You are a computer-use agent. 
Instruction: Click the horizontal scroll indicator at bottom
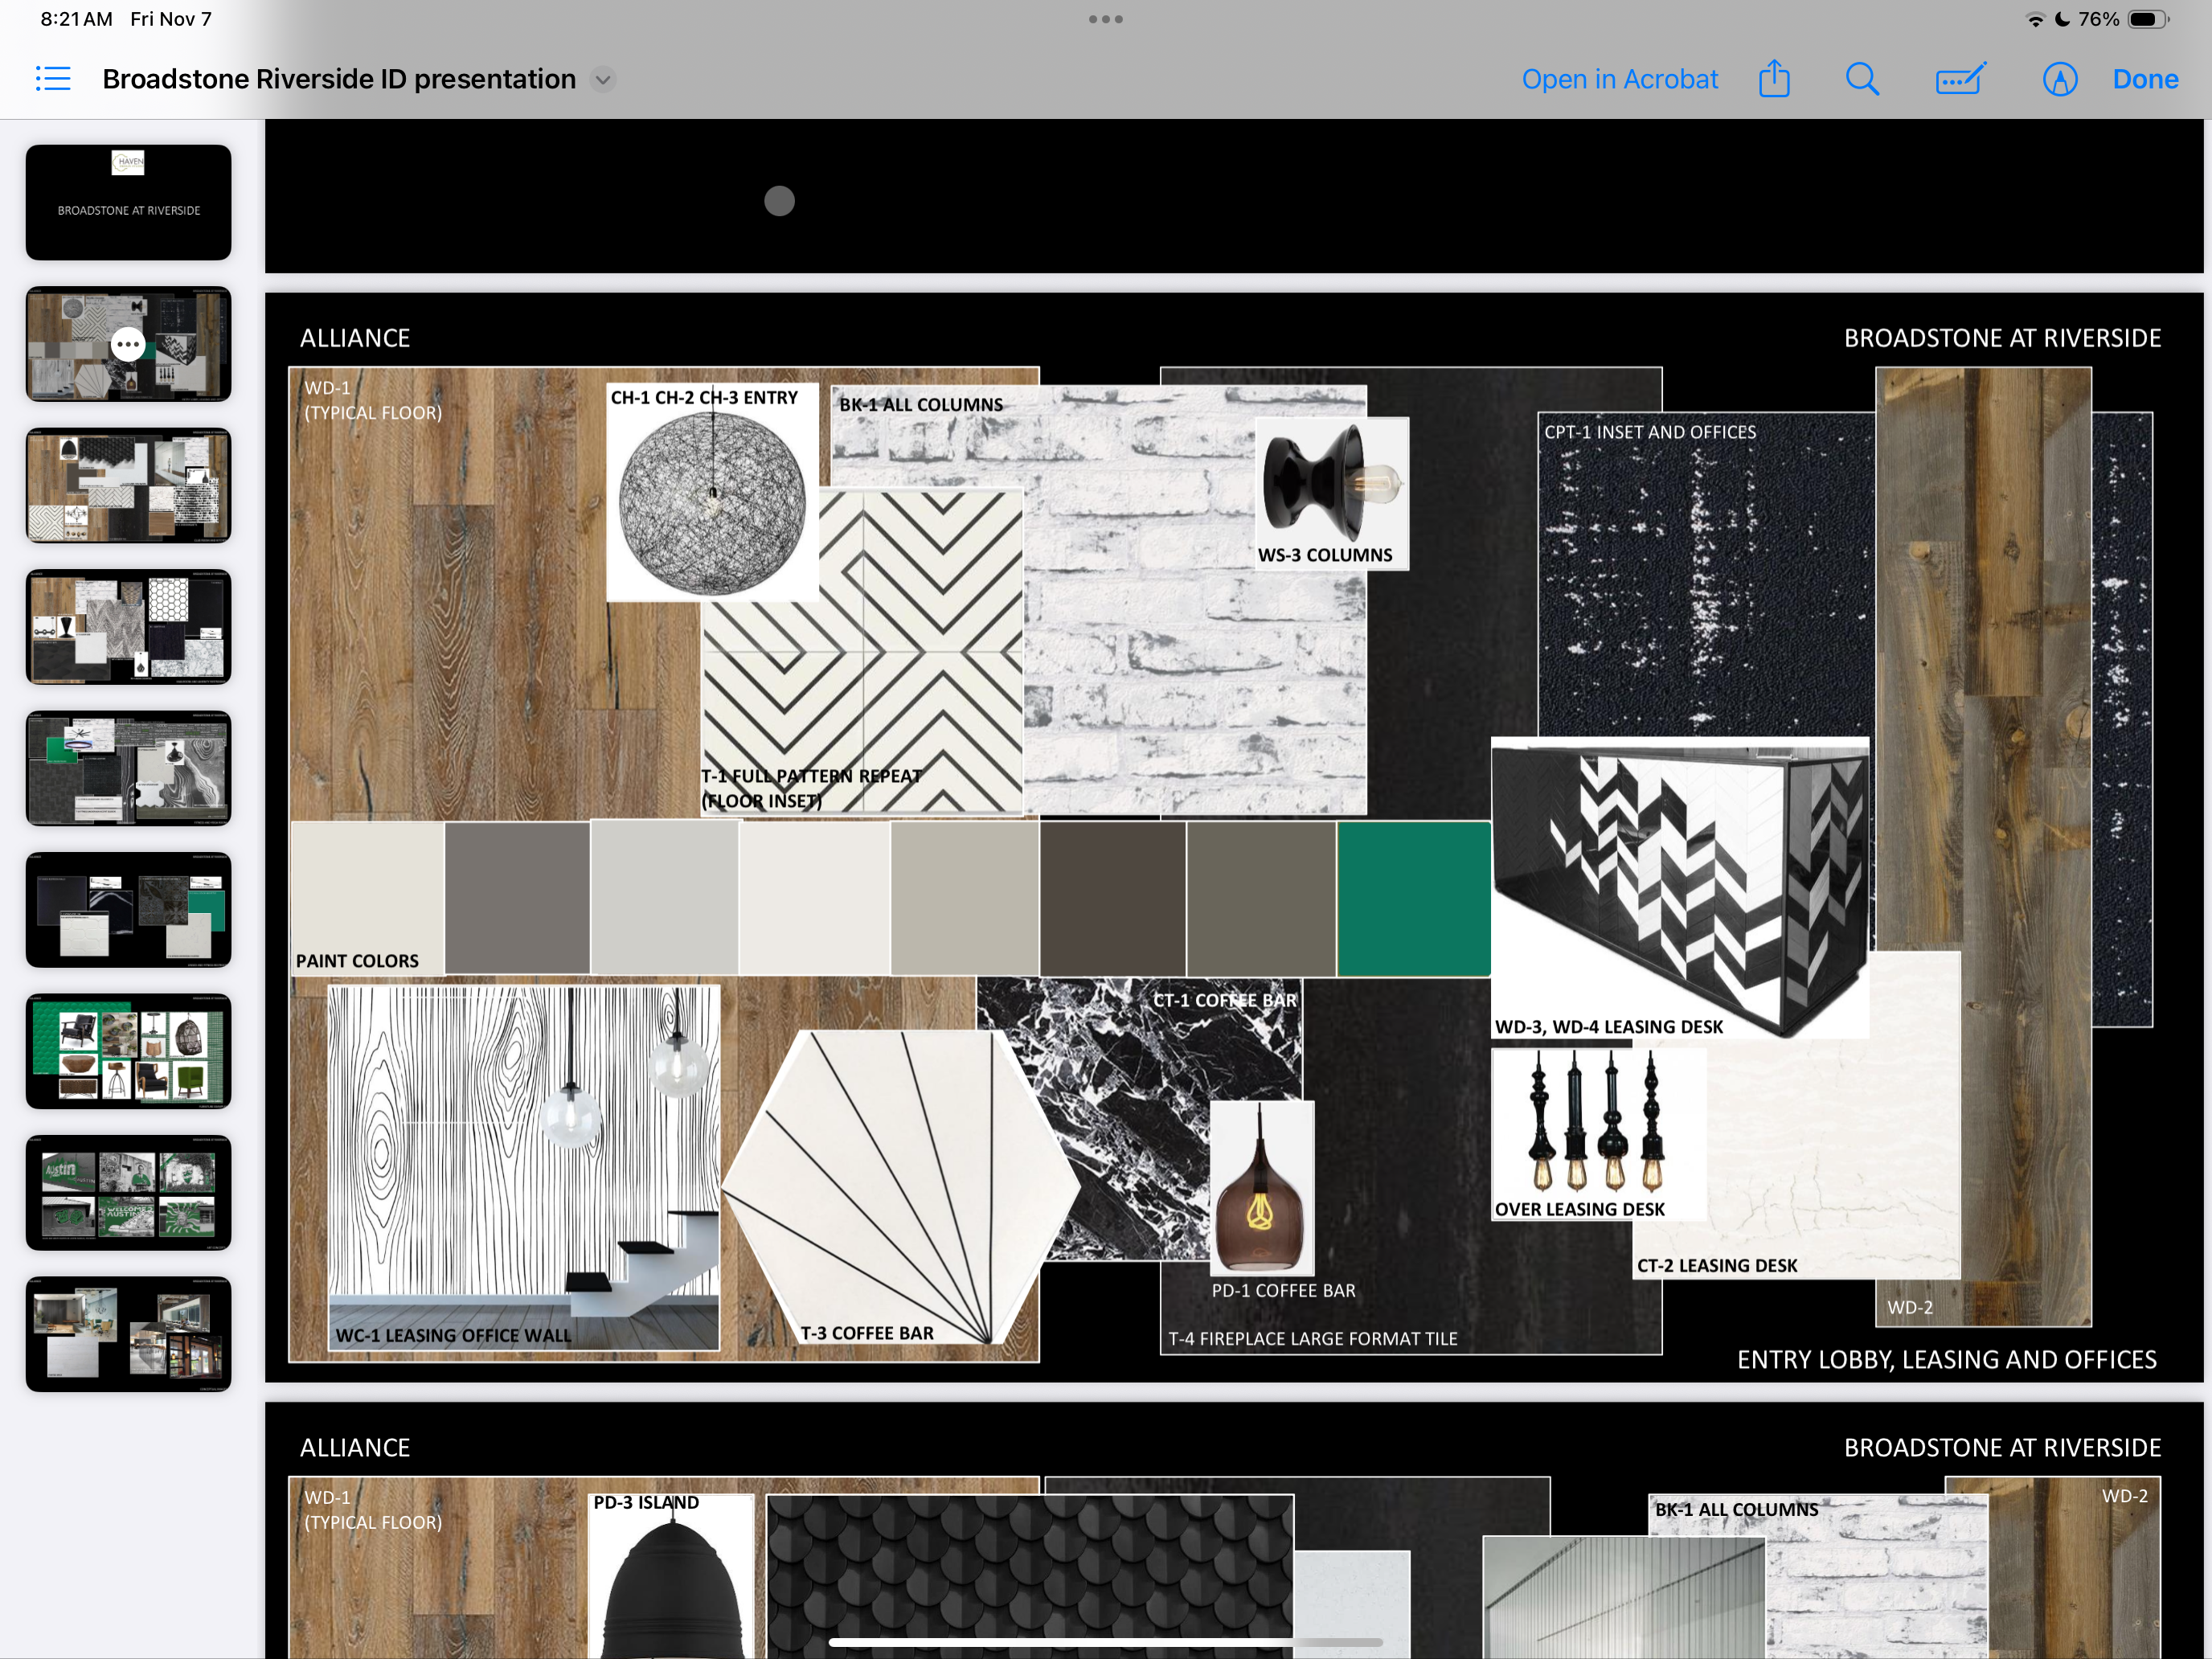(x=1105, y=1642)
